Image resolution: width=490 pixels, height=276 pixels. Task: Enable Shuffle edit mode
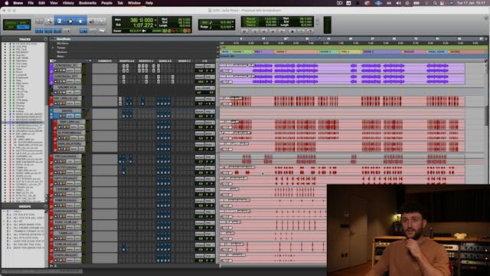click(x=10, y=23)
